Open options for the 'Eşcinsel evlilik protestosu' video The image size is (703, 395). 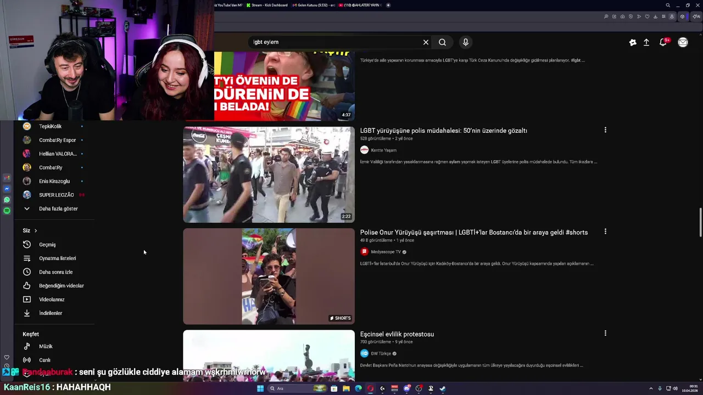click(605, 333)
